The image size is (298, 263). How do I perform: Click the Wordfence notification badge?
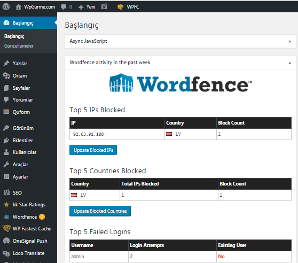(x=42, y=217)
